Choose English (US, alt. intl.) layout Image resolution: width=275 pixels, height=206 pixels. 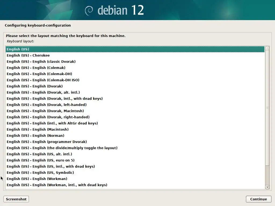coord(135,154)
